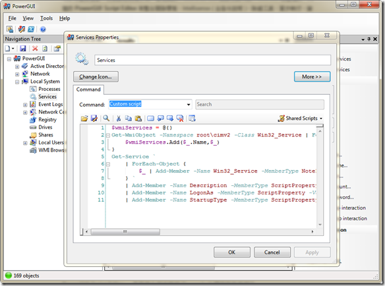385x286 pixels.
Task: Click code line 5 'Get-Service'
Action: point(130,157)
